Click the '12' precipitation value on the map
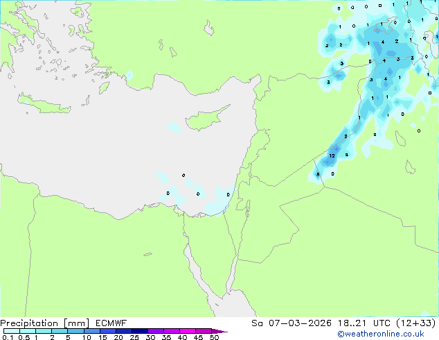439x340 pixels. pos(332,155)
